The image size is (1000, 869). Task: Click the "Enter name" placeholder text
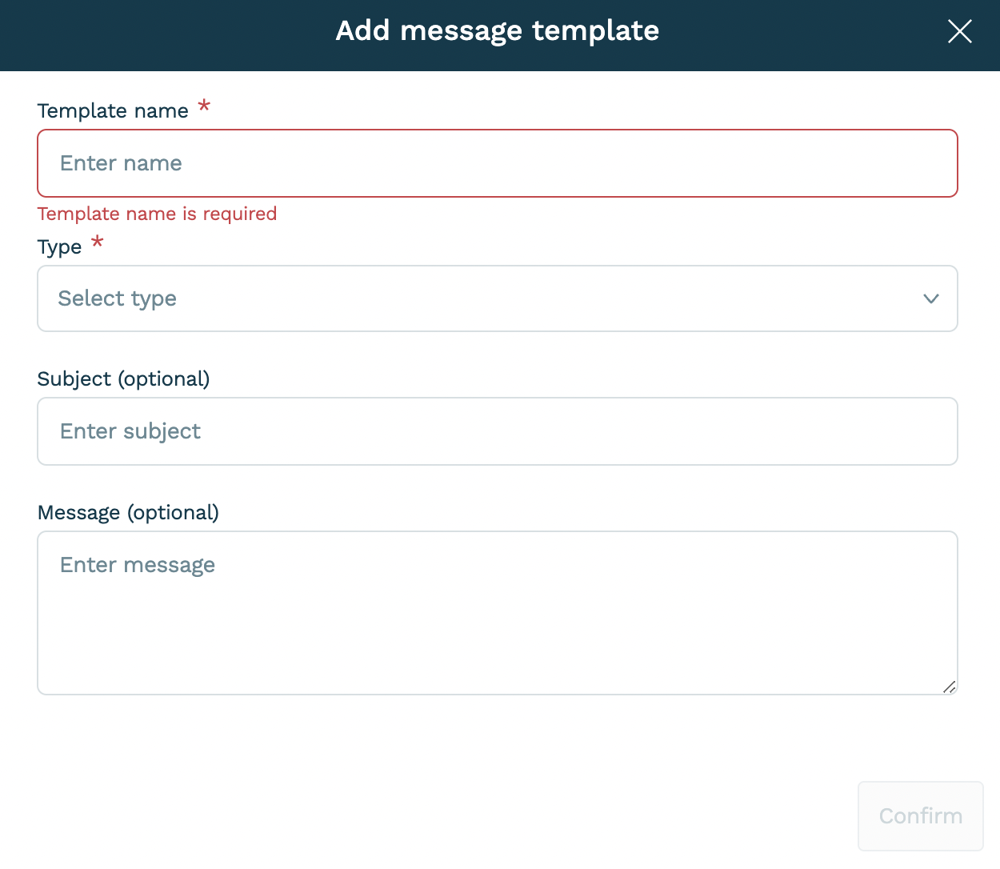pyautogui.click(x=121, y=163)
